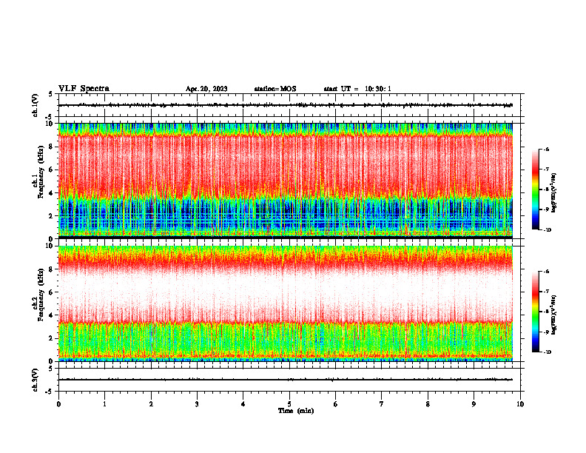Image resolution: width=586 pixels, height=453 pixels.
Task: Click the time axis tick label "6"
Action: (336, 404)
